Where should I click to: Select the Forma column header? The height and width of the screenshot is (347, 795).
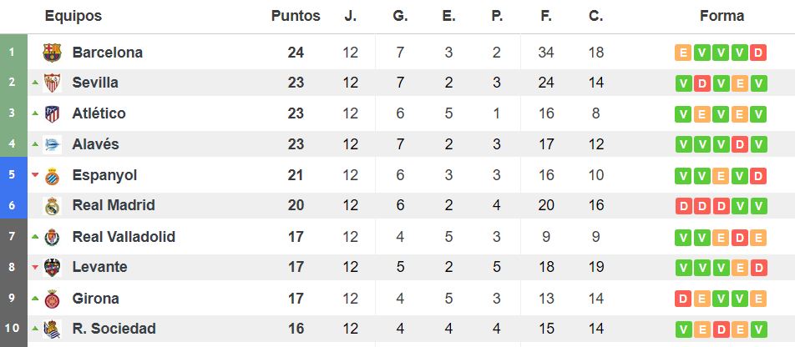(722, 16)
